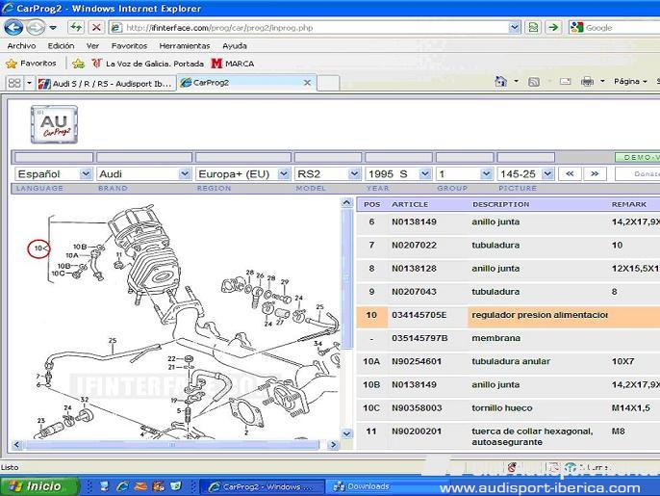Open a new blank tab

(328, 83)
